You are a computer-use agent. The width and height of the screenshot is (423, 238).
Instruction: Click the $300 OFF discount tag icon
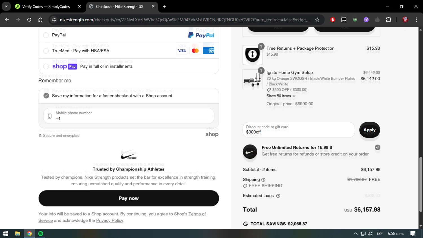(269, 90)
